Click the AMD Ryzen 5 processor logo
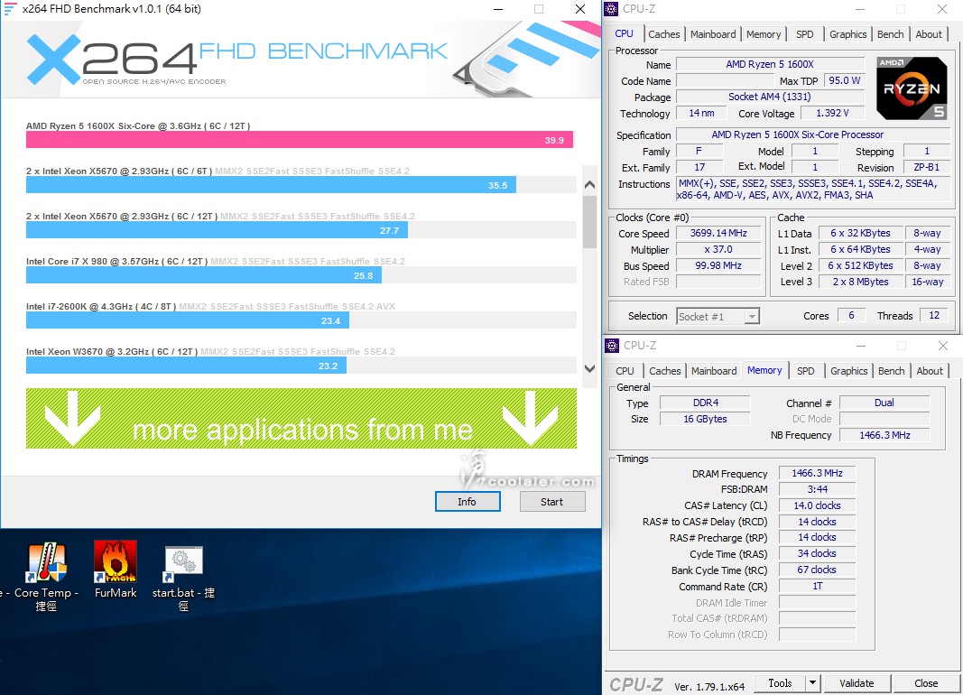The height and width of the screenshot is (695, 963). point(912,88)
